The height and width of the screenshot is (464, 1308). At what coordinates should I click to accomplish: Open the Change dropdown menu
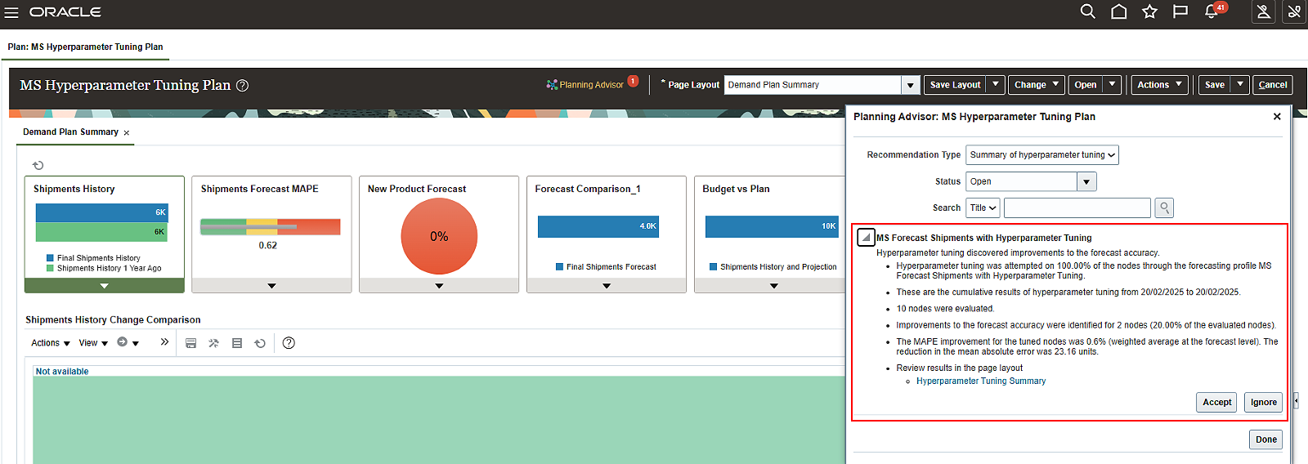[1036, 84]
